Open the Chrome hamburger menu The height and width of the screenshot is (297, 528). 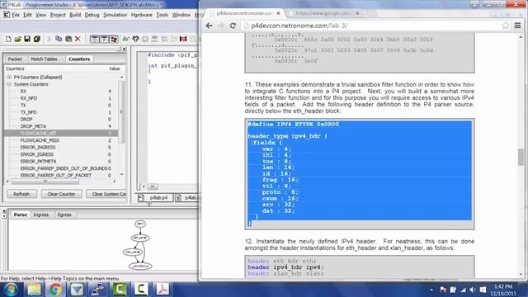pos(517,26)
